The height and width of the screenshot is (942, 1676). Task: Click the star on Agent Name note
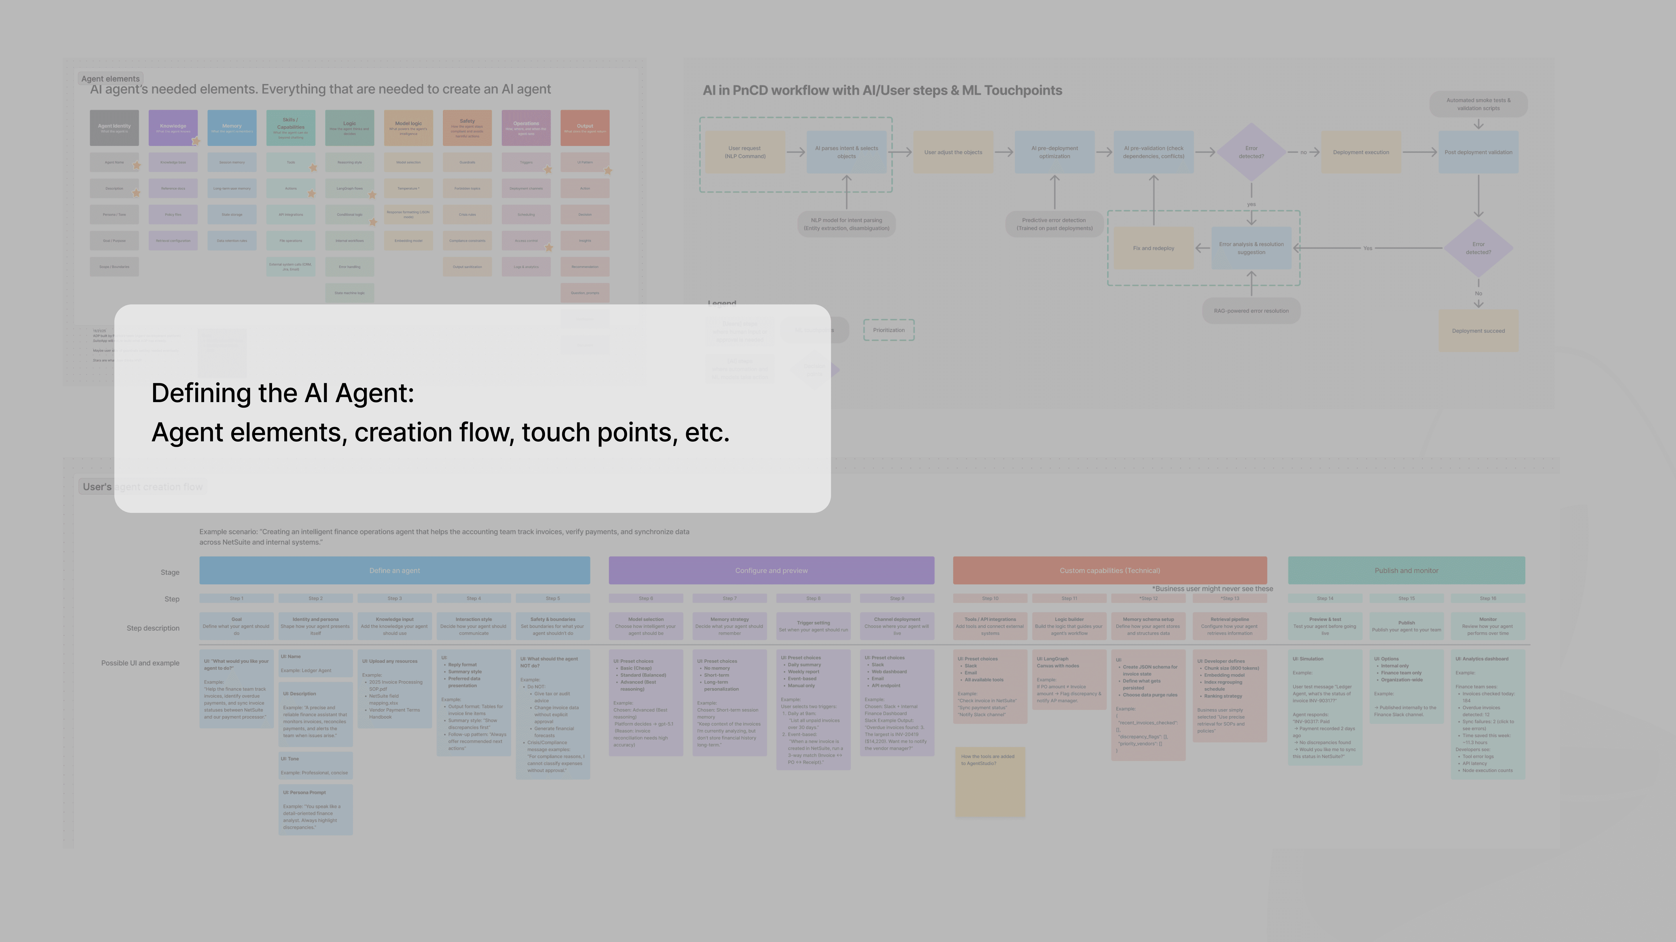pyautogui.click(x=137, y=166)
